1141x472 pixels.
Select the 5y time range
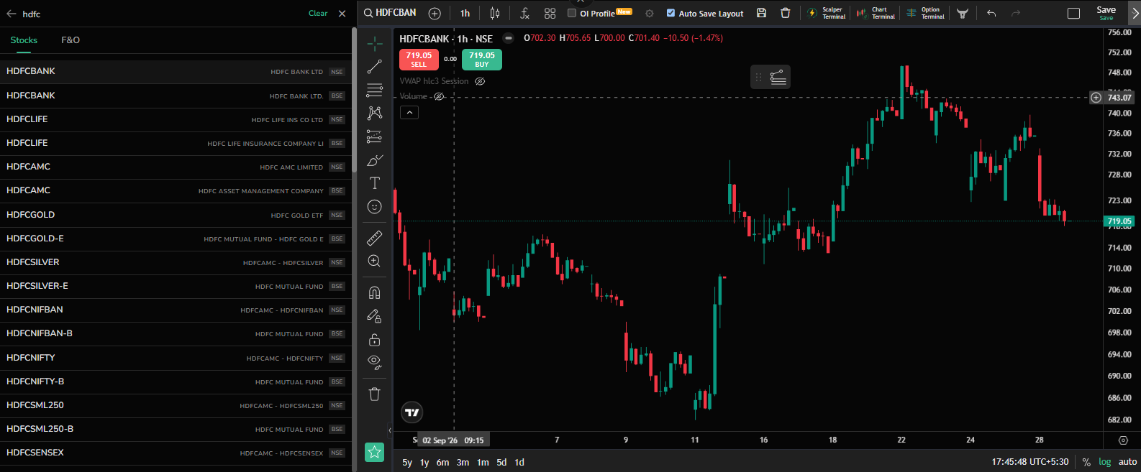pyautogui.click(x=407, y=462)
